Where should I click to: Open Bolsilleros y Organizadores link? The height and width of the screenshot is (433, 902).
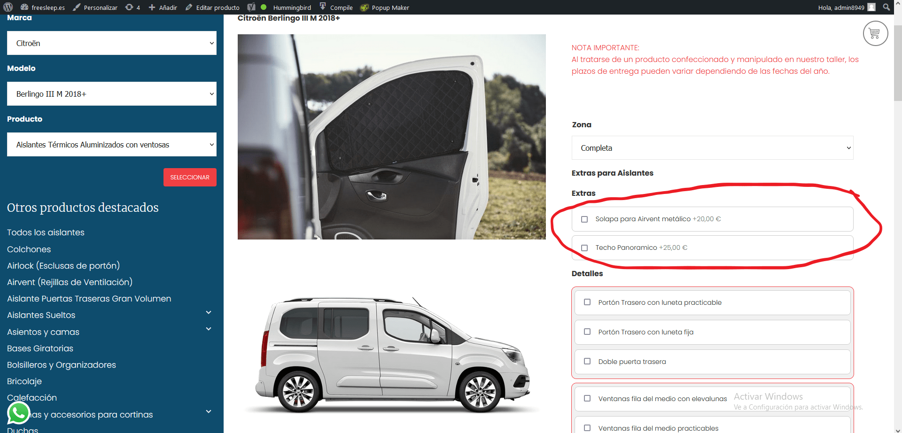click(61, 365)
